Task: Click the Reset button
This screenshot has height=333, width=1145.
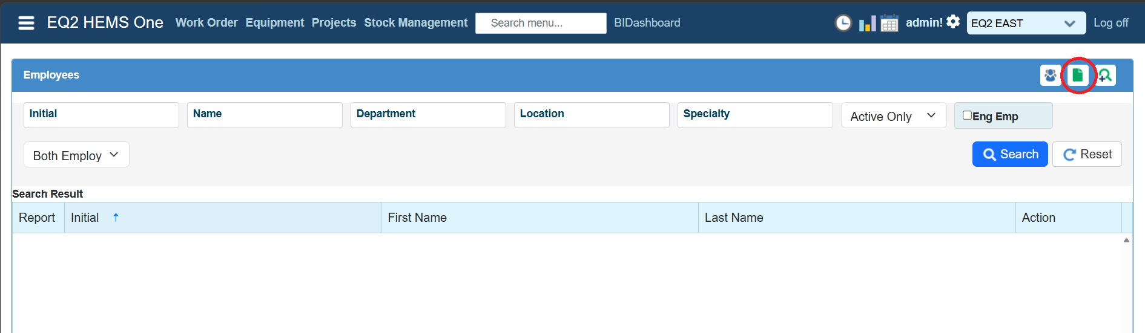Action: click(x=1087, y=154)
